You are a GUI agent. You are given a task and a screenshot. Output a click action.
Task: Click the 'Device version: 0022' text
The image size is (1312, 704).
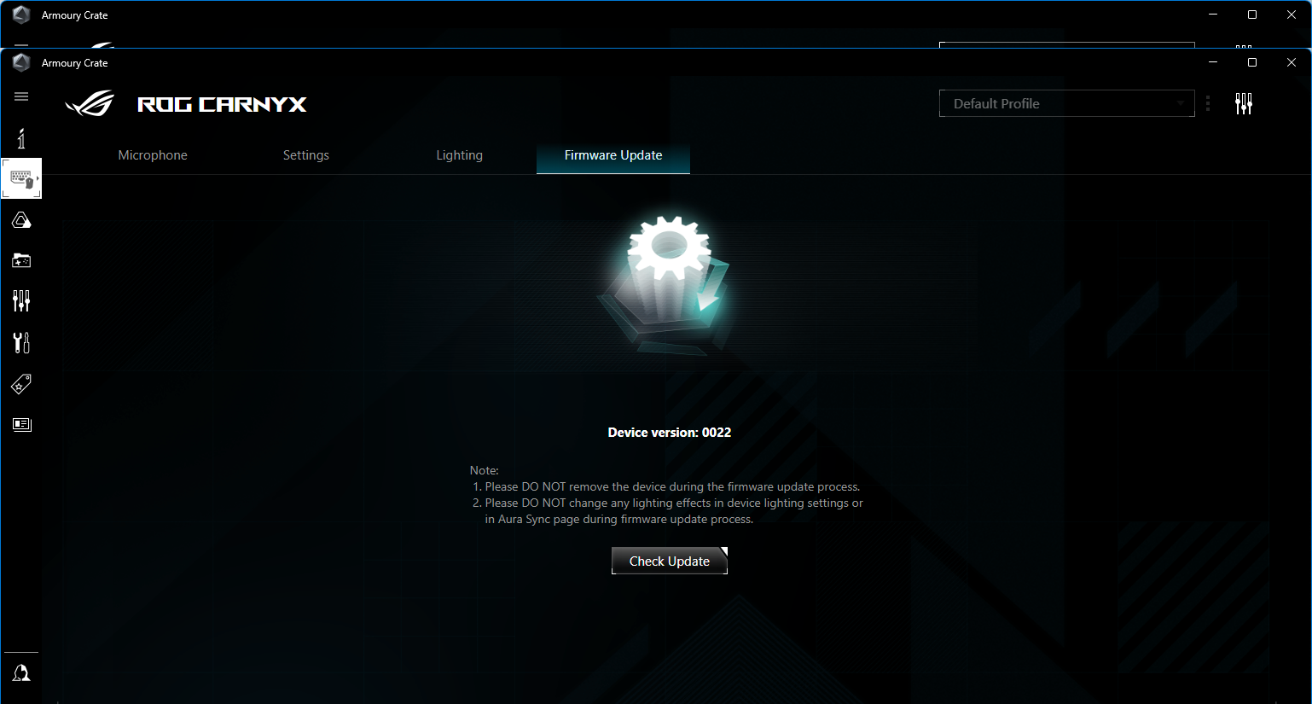click(670, 433)
